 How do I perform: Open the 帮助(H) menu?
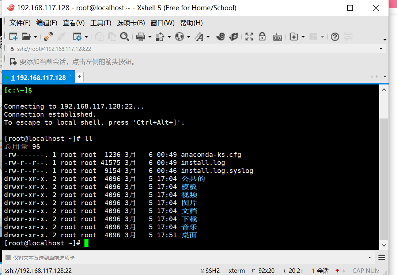tap(192, 23)
